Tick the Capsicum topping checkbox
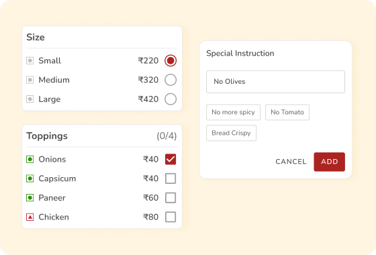The height and width of the screenshot is (255, 376). 171,178
